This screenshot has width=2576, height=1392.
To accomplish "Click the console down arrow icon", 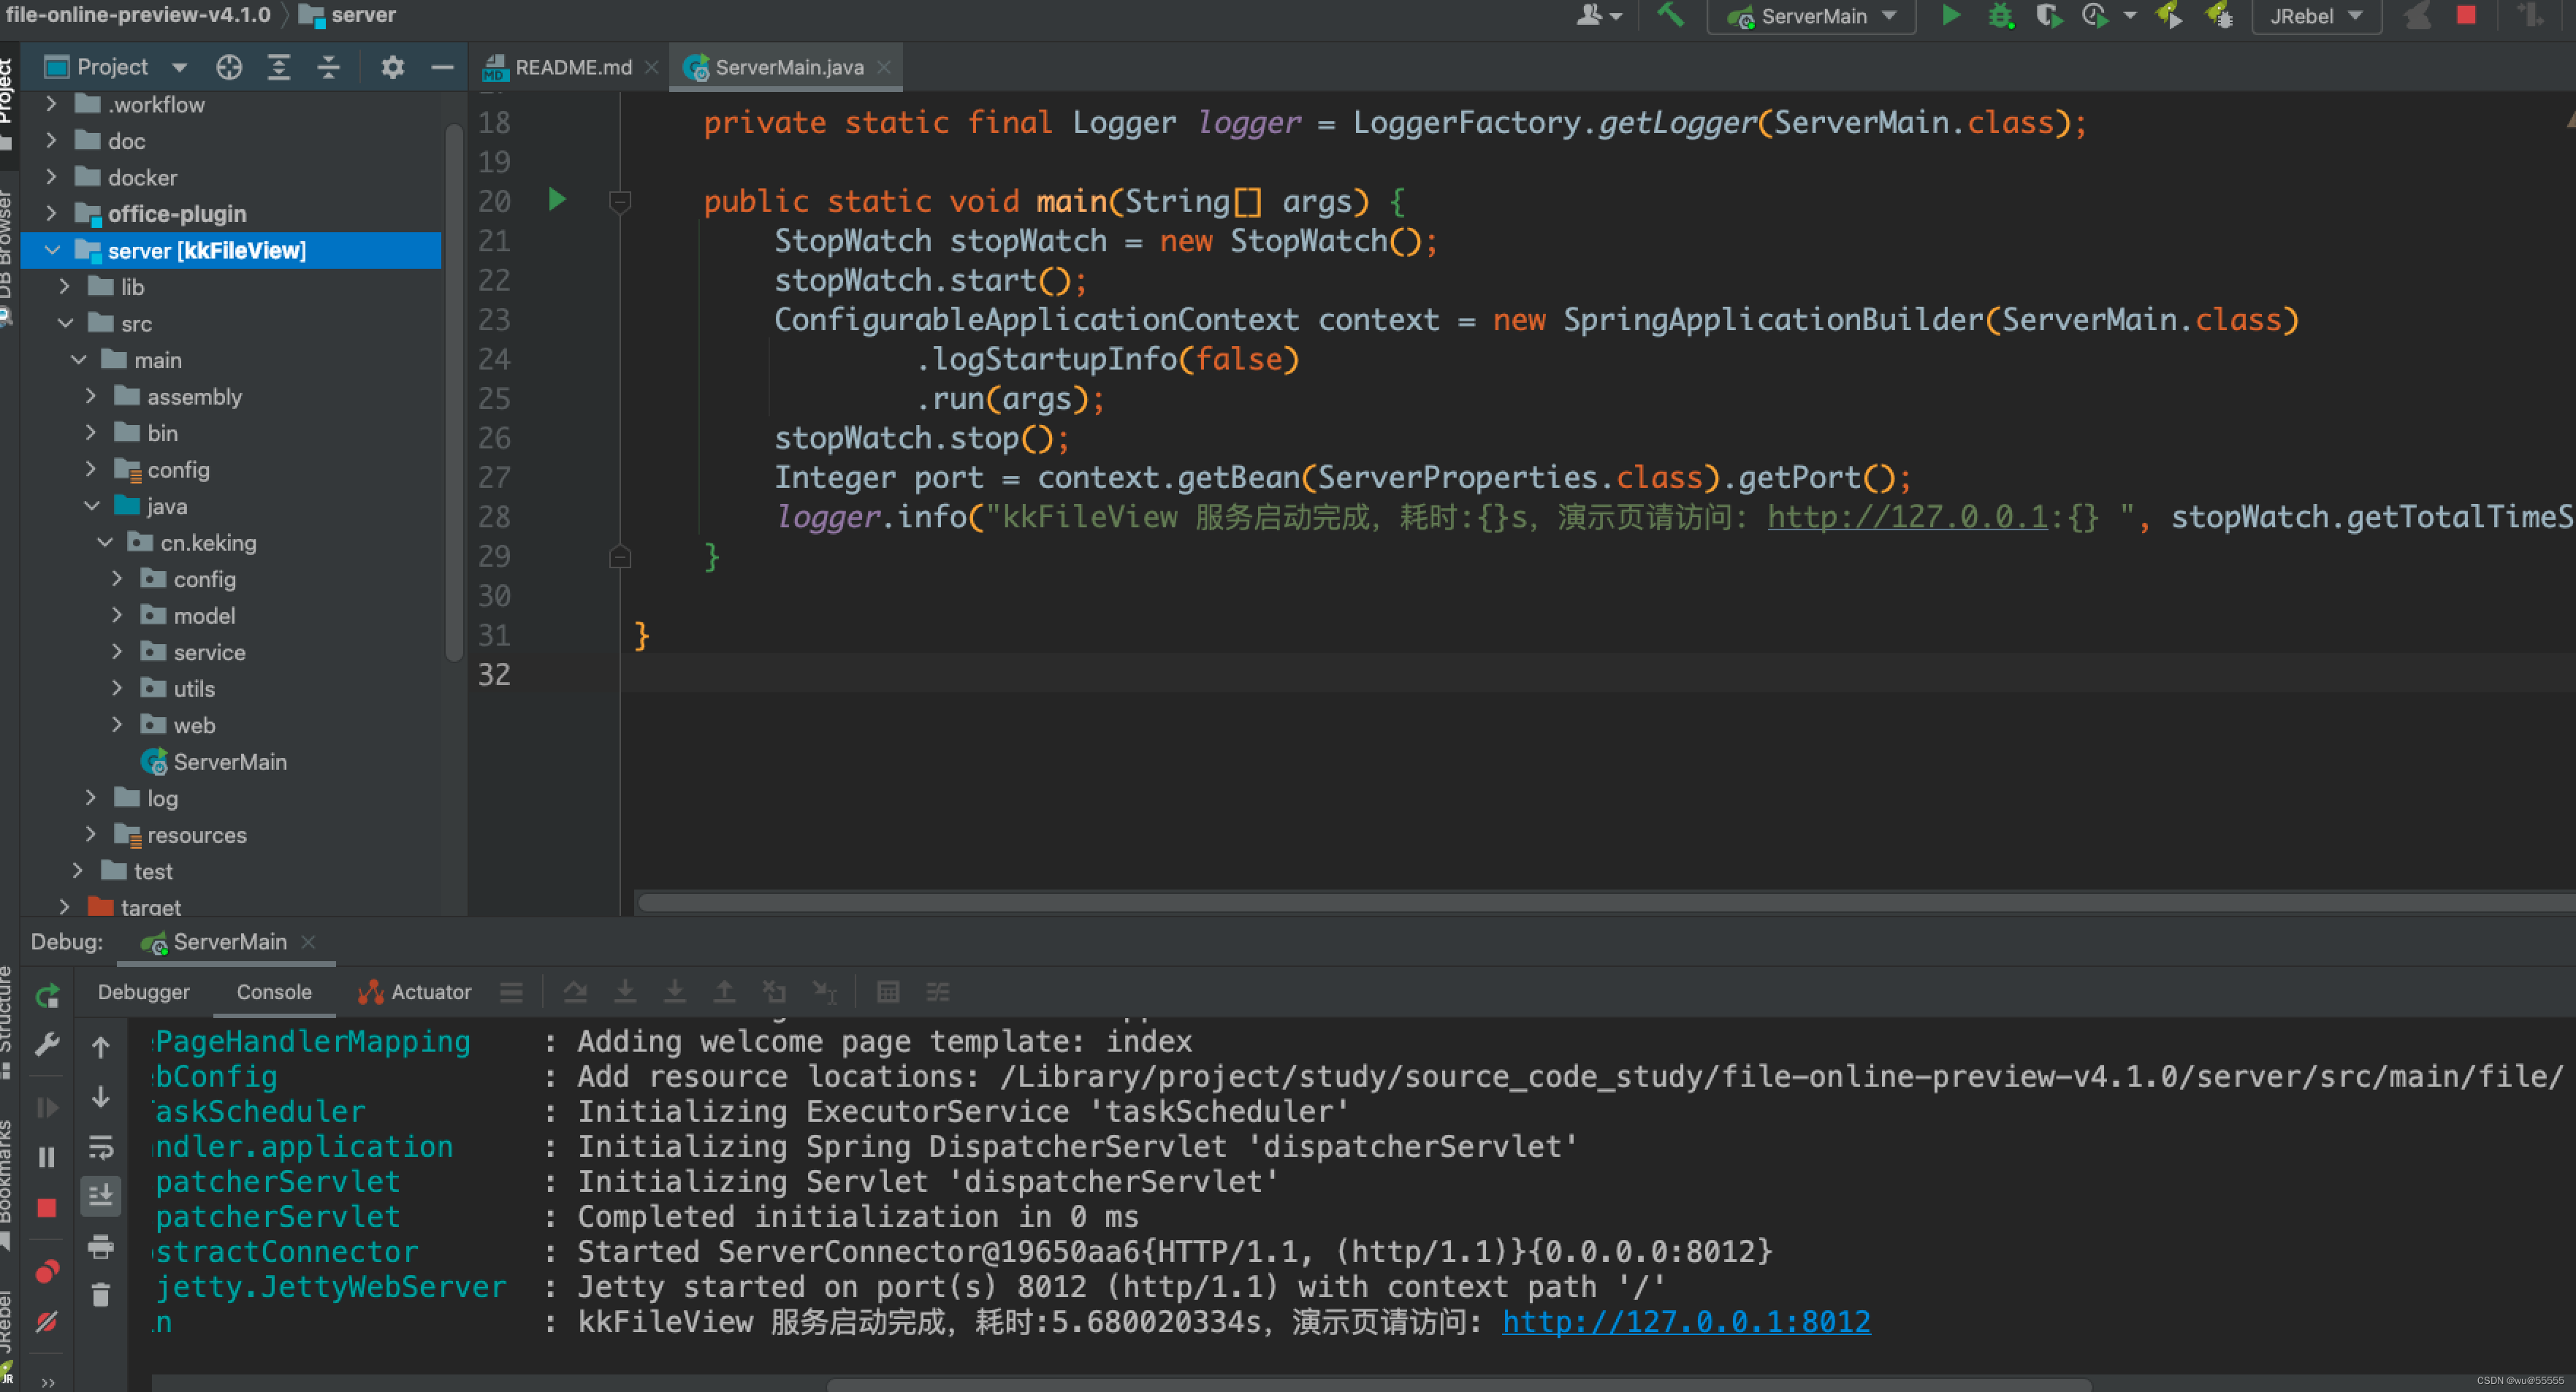I will (101, 1097).
